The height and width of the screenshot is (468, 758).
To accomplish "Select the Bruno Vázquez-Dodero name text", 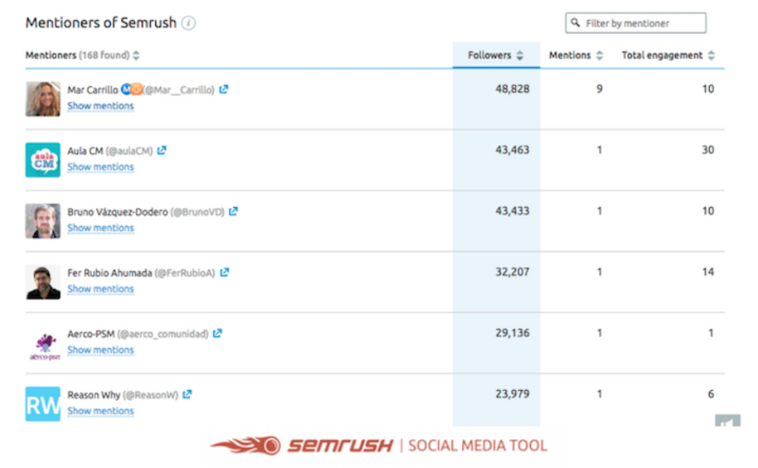I will point(118,211).
